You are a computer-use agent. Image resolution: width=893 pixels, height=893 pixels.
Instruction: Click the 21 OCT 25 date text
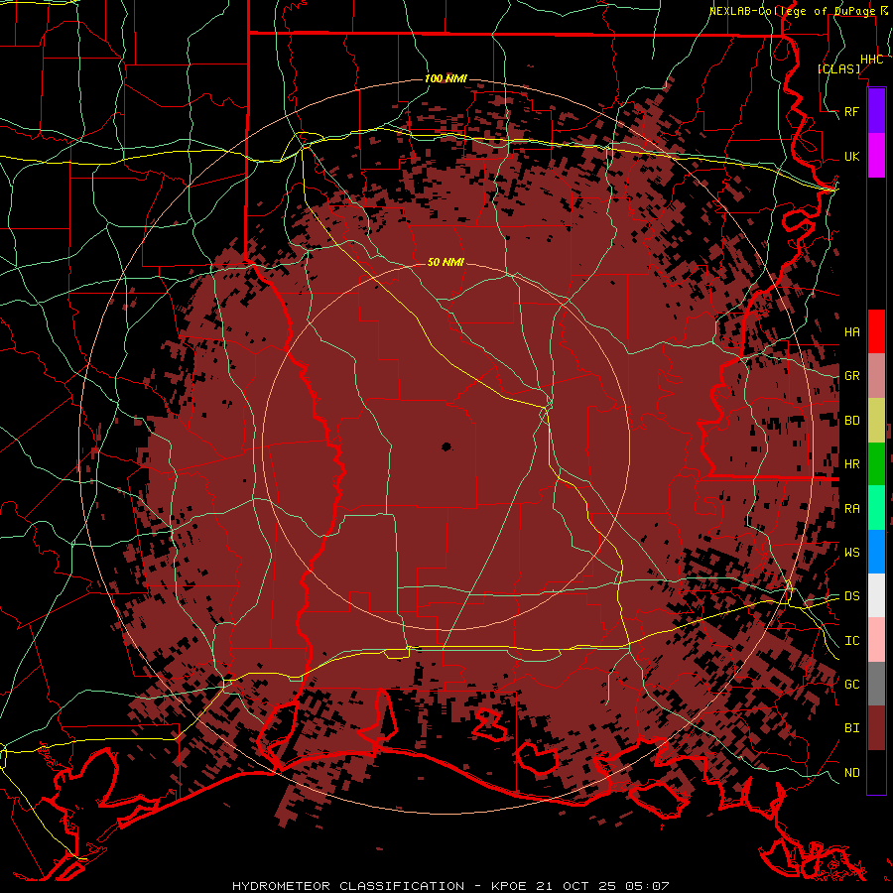(575, 886)
